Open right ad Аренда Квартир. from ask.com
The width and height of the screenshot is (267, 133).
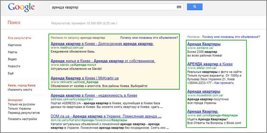[x=203, y=112]
